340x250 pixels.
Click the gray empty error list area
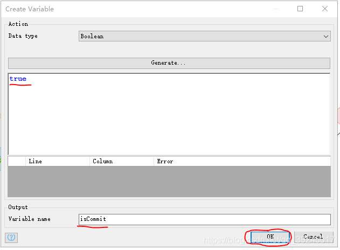pos(169,181)
